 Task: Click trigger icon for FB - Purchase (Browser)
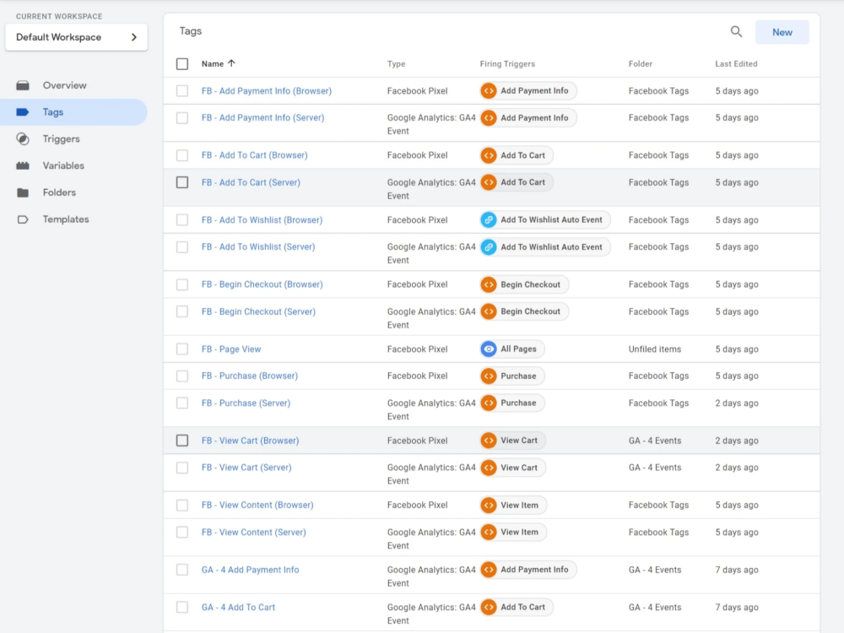[489, 376]
